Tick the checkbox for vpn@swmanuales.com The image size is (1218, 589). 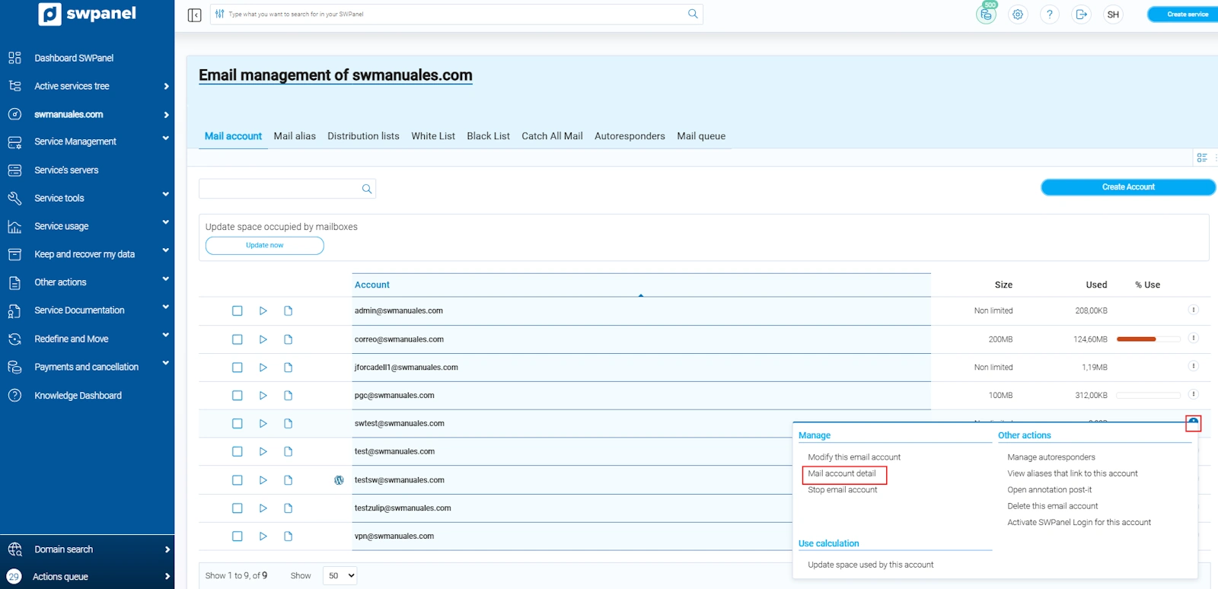click(238, 536)
